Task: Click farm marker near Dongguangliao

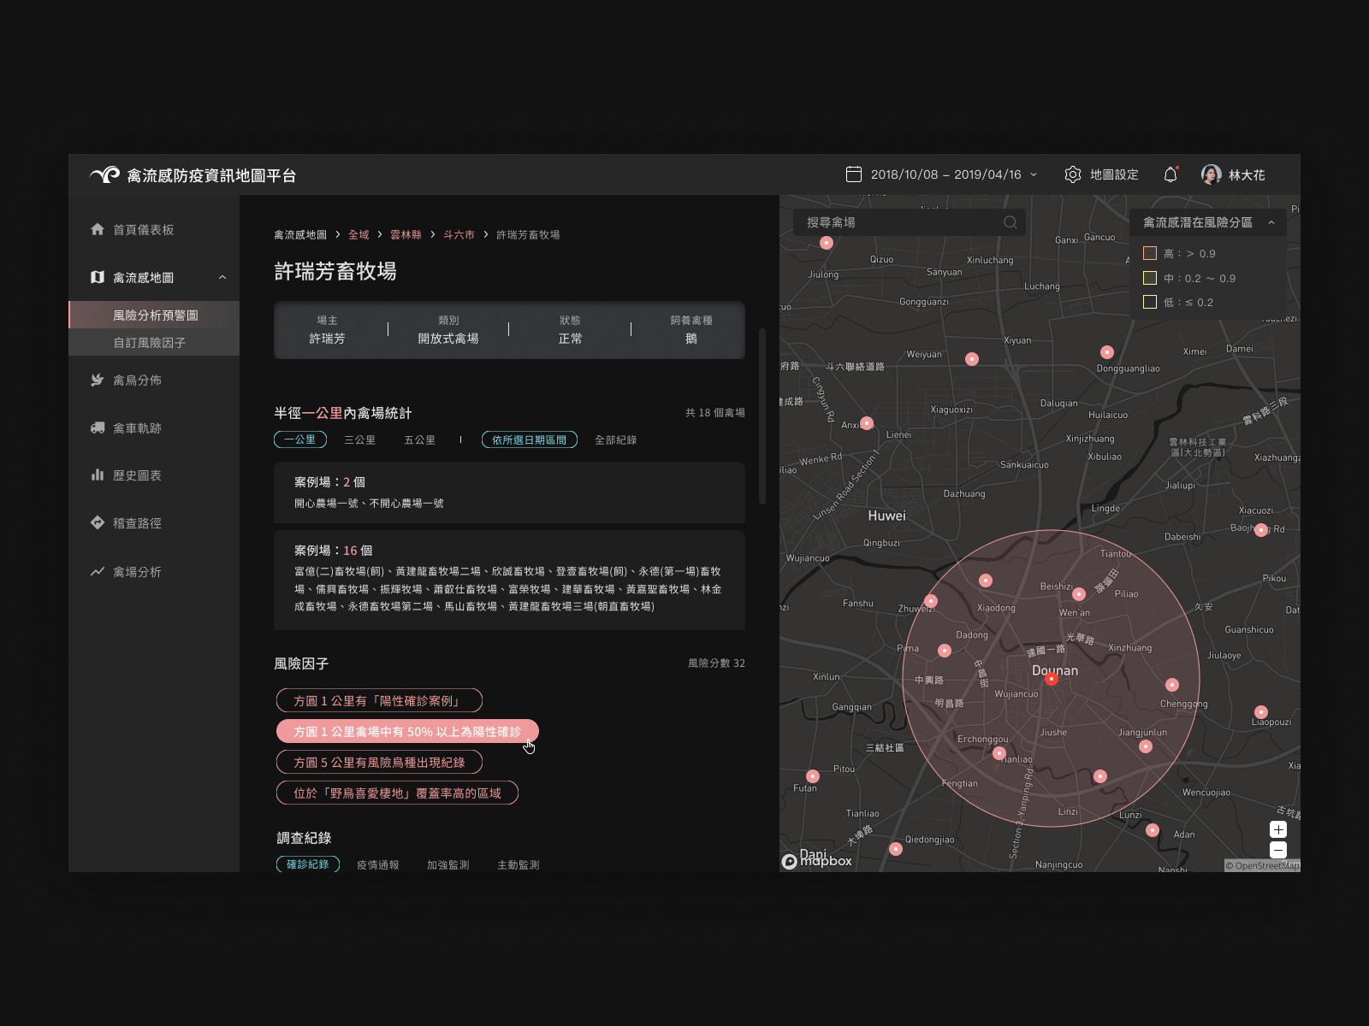Action: [x=1107, y=352]
